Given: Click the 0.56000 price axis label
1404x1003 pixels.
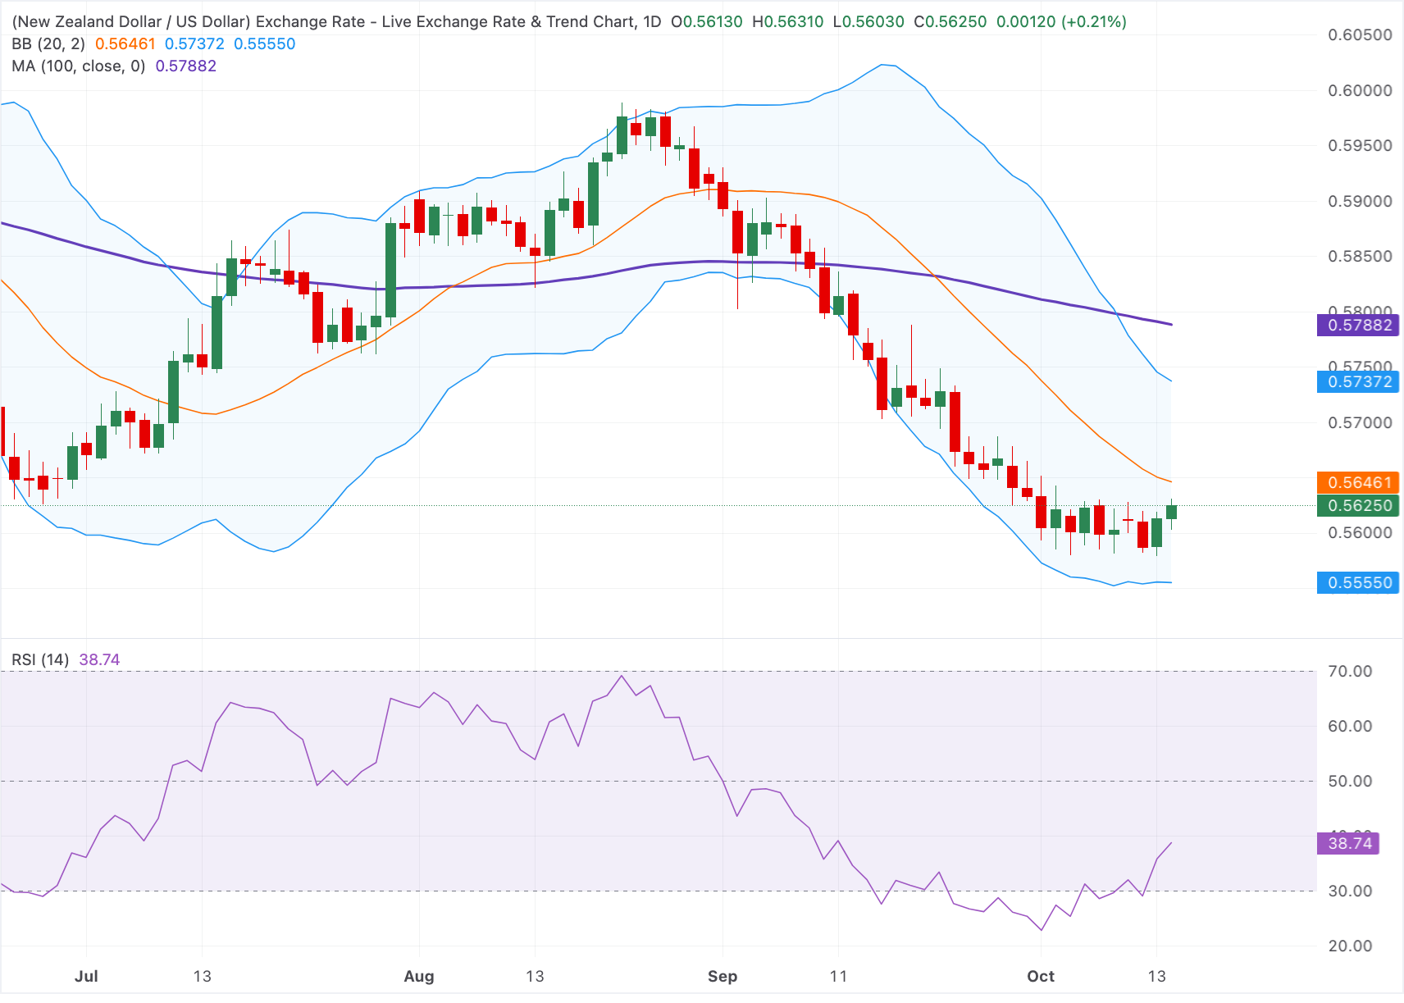Looking at the screenshot, I should [x=1360, y=532].
